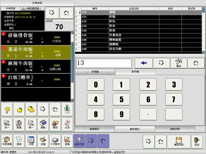Click the purple backspace arrow
206x154 pixels.
[x=144, y=63]
